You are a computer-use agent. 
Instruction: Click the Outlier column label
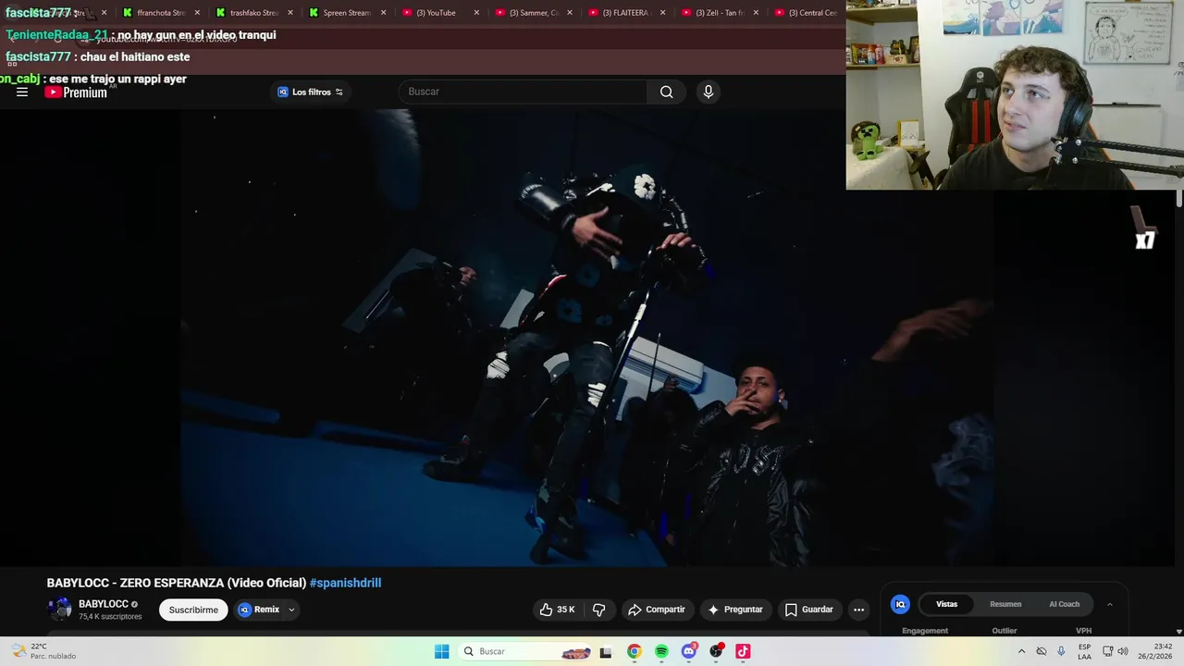(1005, 631)
